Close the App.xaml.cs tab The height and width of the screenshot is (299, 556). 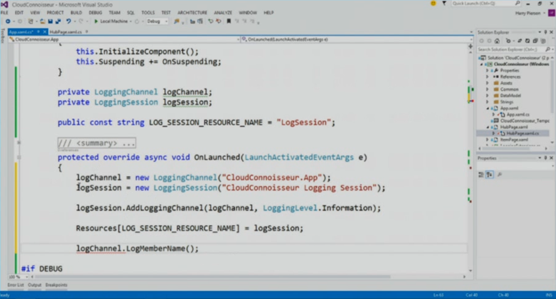(45, 32)
